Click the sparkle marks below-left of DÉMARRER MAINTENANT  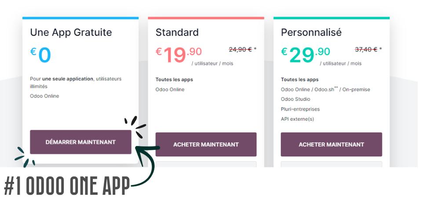25,157
